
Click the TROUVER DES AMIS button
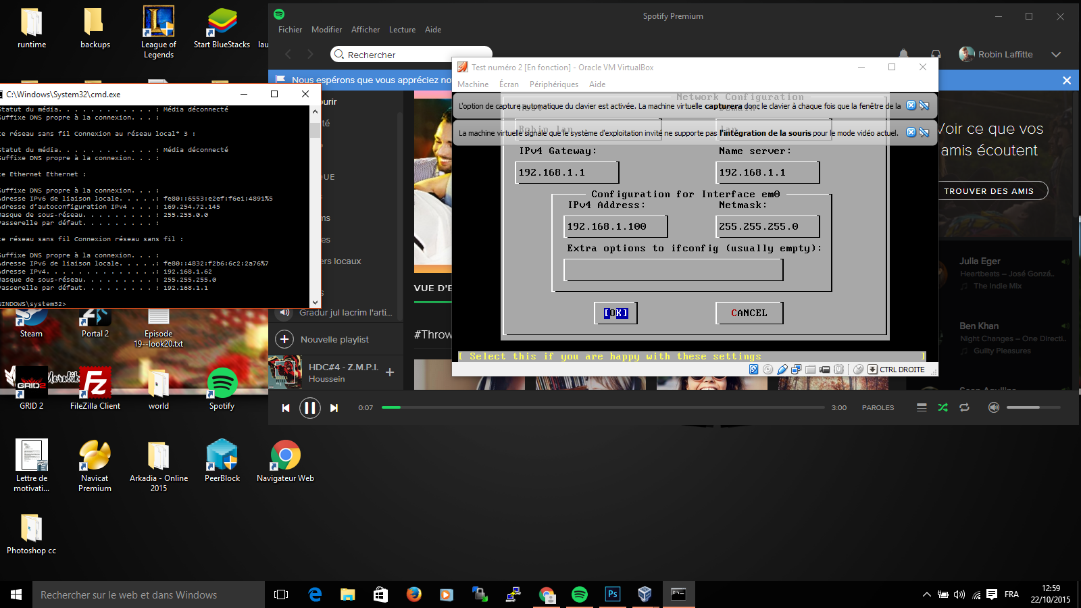click(989, 191)
